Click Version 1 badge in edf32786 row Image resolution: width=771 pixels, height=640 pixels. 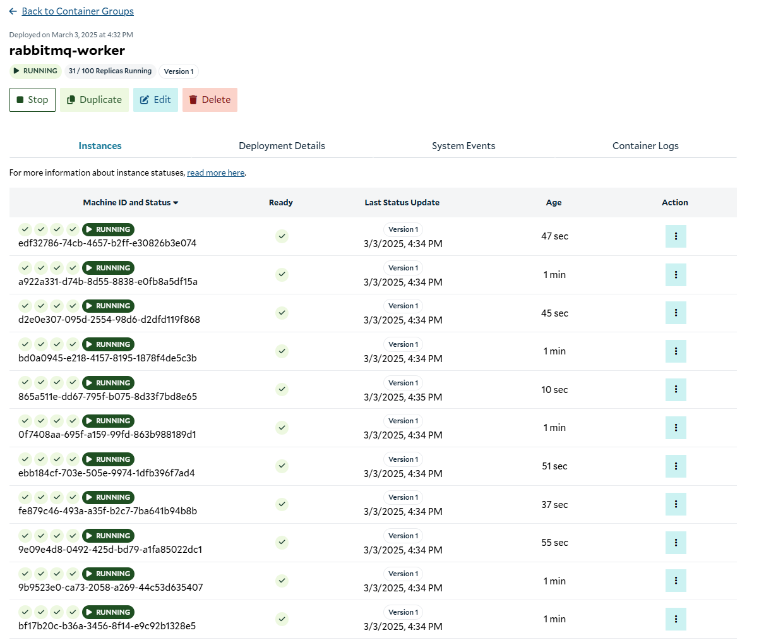click(x=403, y=229)
